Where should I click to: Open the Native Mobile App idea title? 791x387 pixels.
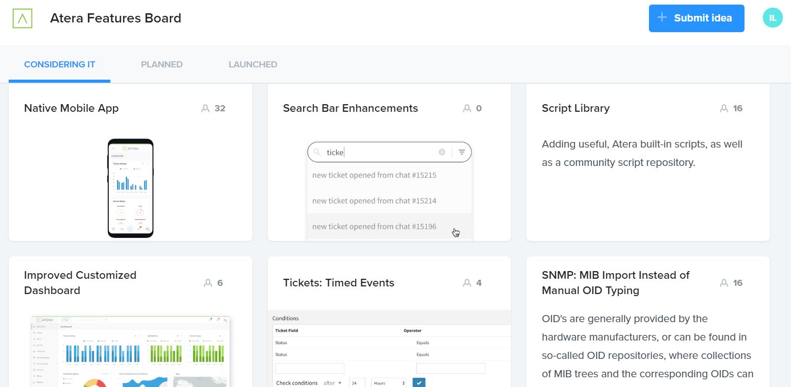72,108
